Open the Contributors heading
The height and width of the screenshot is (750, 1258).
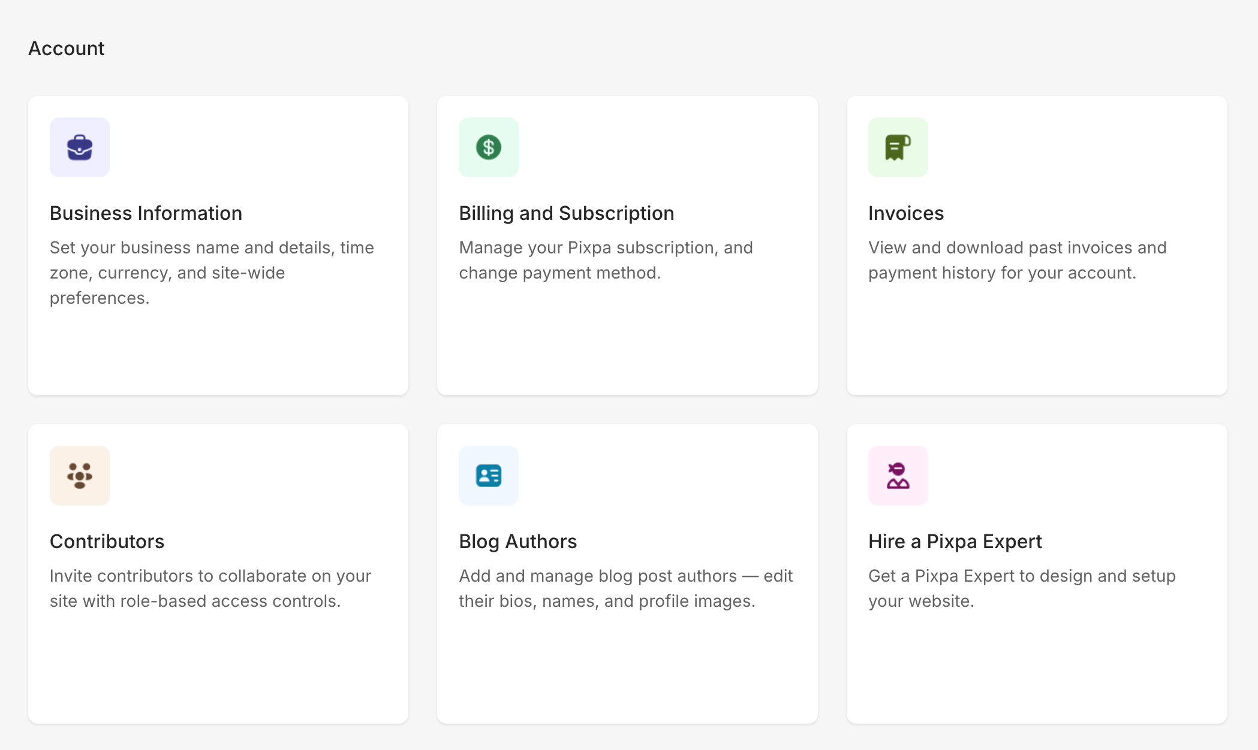pos(107,542)
